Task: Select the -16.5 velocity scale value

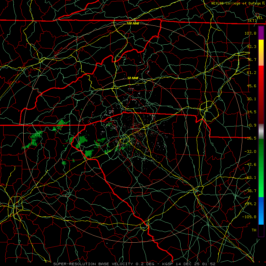Action: click(x=250, y=138)
